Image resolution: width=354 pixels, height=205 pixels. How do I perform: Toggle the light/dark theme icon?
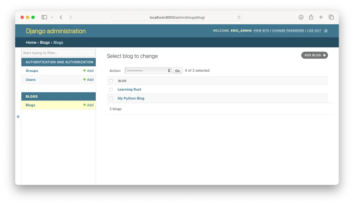(x=326, y=31)
